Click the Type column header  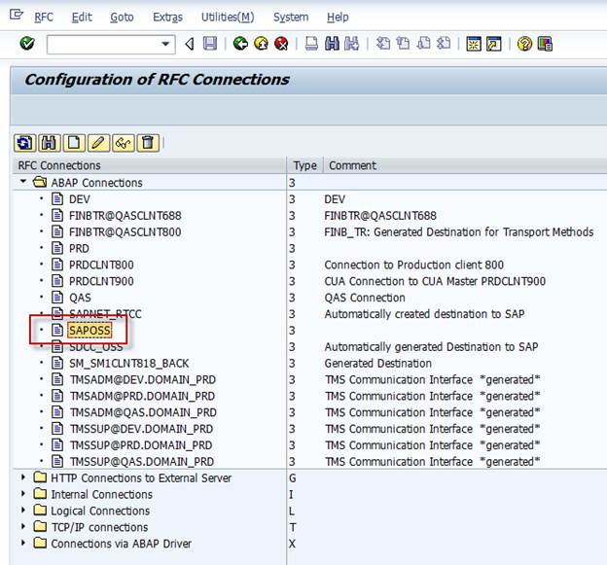click(305, 165)
